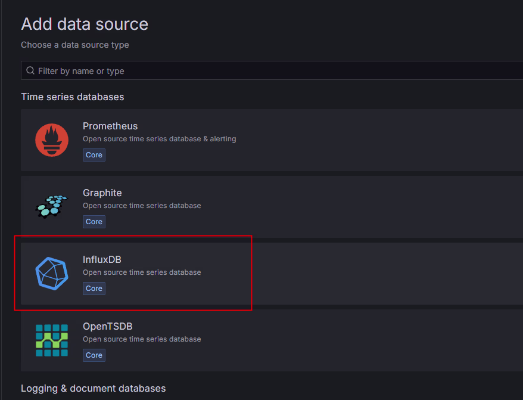This screenshot has width=523, height=400.
Task: Click the Core badge under InfluxDB
Action: [94, 289]
